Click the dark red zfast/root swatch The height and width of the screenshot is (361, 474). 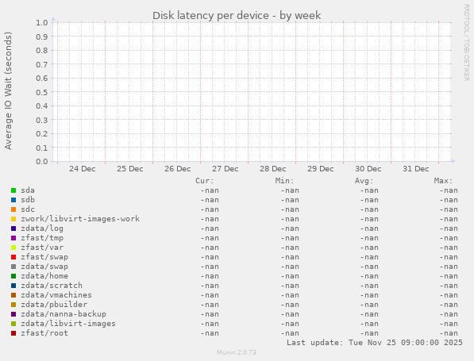[x=13, y=333]
